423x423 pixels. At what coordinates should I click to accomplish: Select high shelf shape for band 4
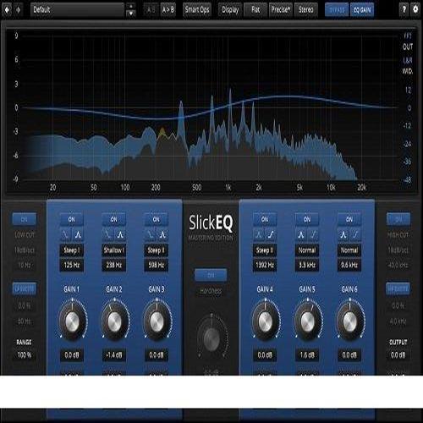point(271,234)
